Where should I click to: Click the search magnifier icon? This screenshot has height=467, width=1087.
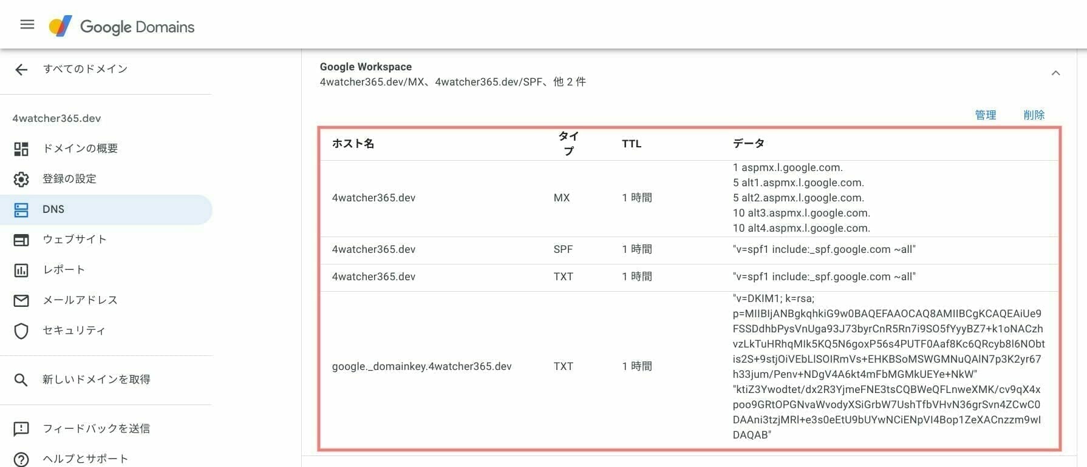[21, 380]
